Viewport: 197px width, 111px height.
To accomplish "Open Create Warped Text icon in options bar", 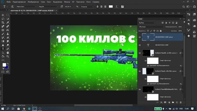I will [117, 6].
